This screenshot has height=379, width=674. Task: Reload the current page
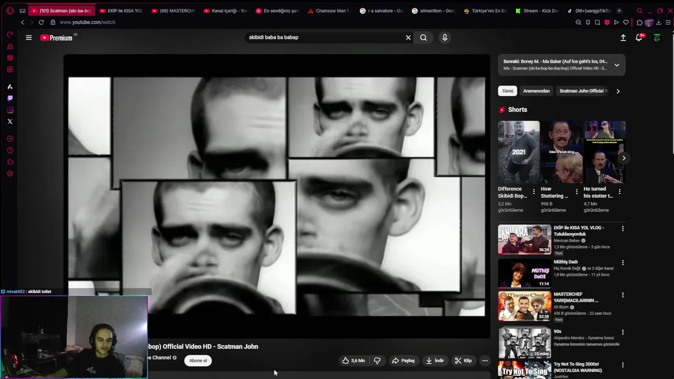coord(41,22)
